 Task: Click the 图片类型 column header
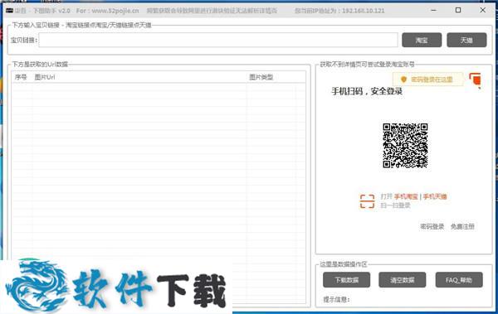pyautogui.click(x=261, y=77)
